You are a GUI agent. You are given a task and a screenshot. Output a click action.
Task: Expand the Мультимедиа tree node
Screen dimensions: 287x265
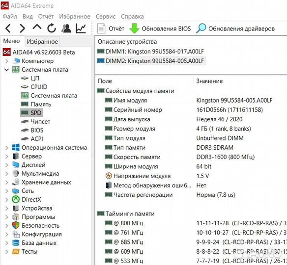point(6,173)
